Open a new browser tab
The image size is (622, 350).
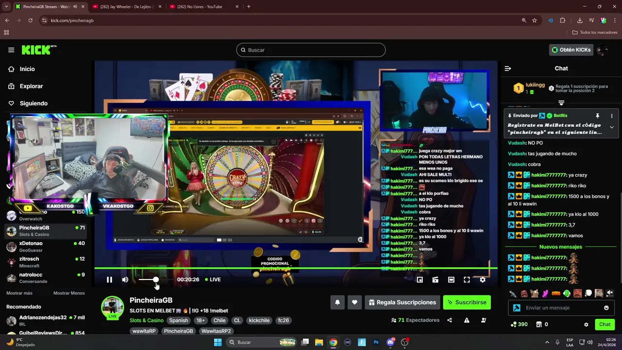[x=248, y=7]
